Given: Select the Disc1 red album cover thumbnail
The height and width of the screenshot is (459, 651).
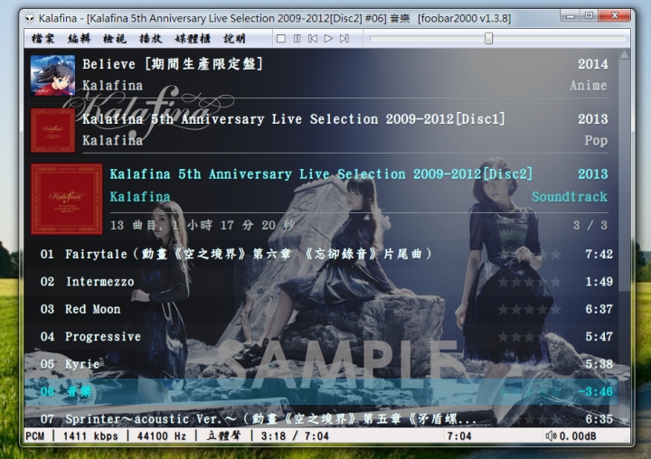Looking at the screenshot, I should pos(52,130).
